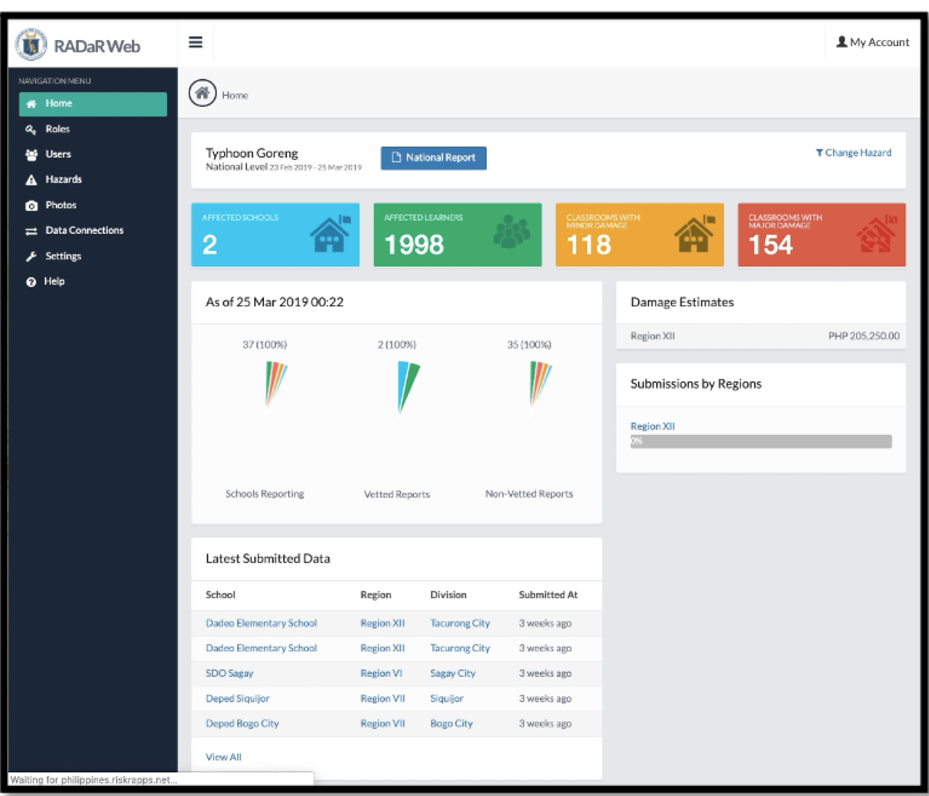Screen dimensions: 929x796
Task: Open the Change Hazard filter
Action: (853, 152)
